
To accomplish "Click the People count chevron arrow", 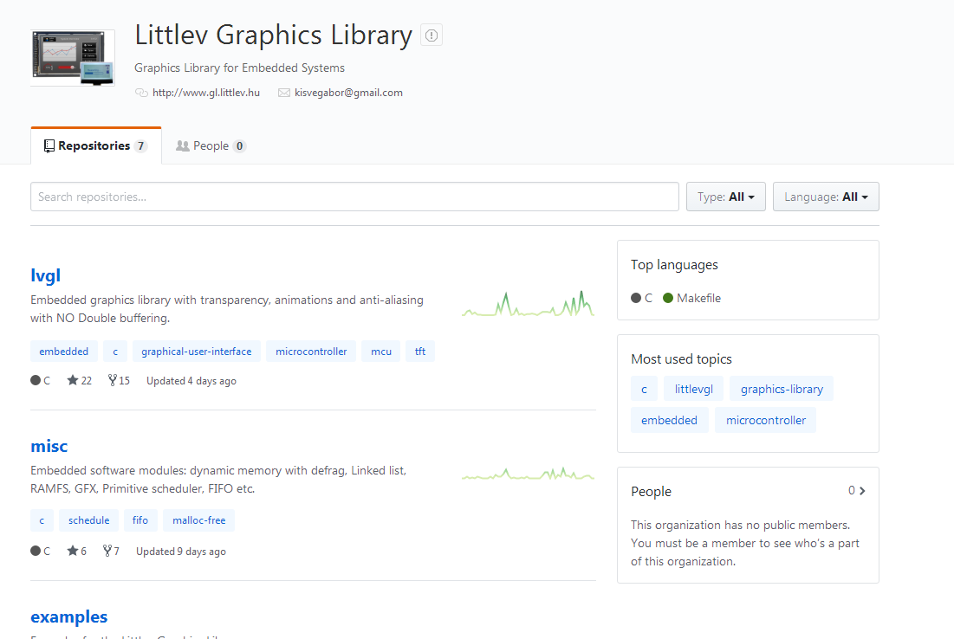I will (861, 491).
